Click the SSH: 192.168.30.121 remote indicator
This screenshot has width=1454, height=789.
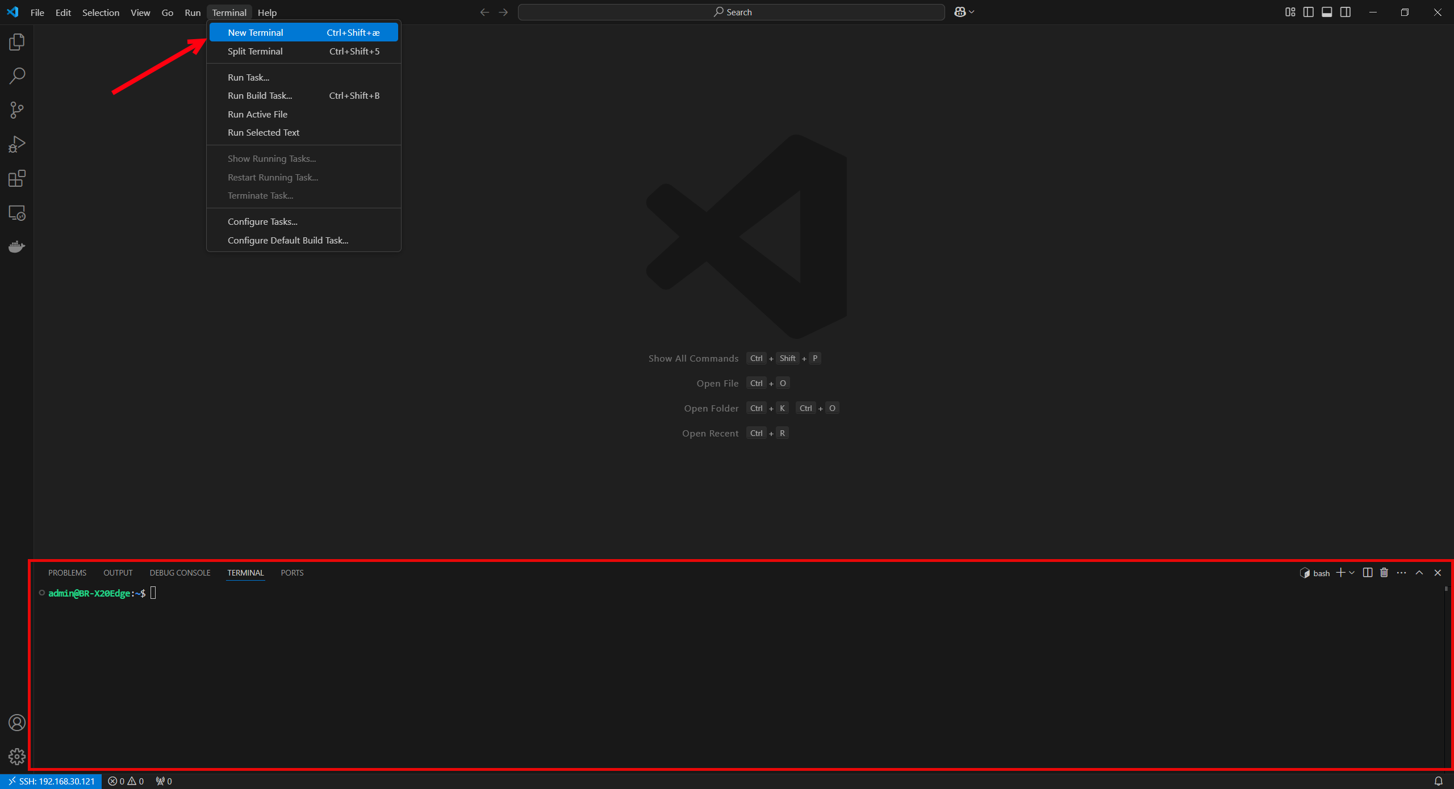tap(51, 781)
